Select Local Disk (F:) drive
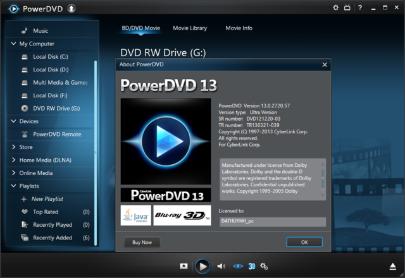Image resolution: width=405 pixels, height=278 pixels. coord(50,95)
